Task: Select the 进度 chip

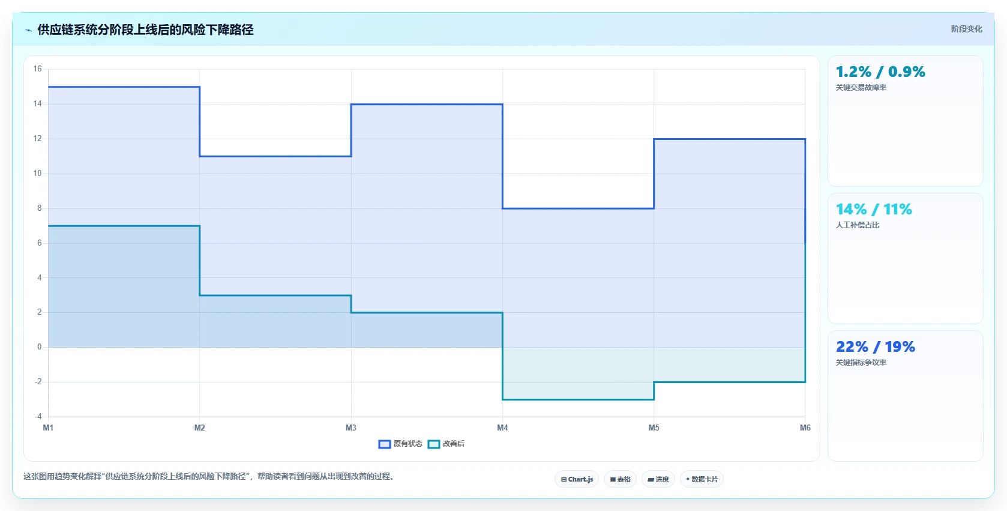Action: point(658,479)
